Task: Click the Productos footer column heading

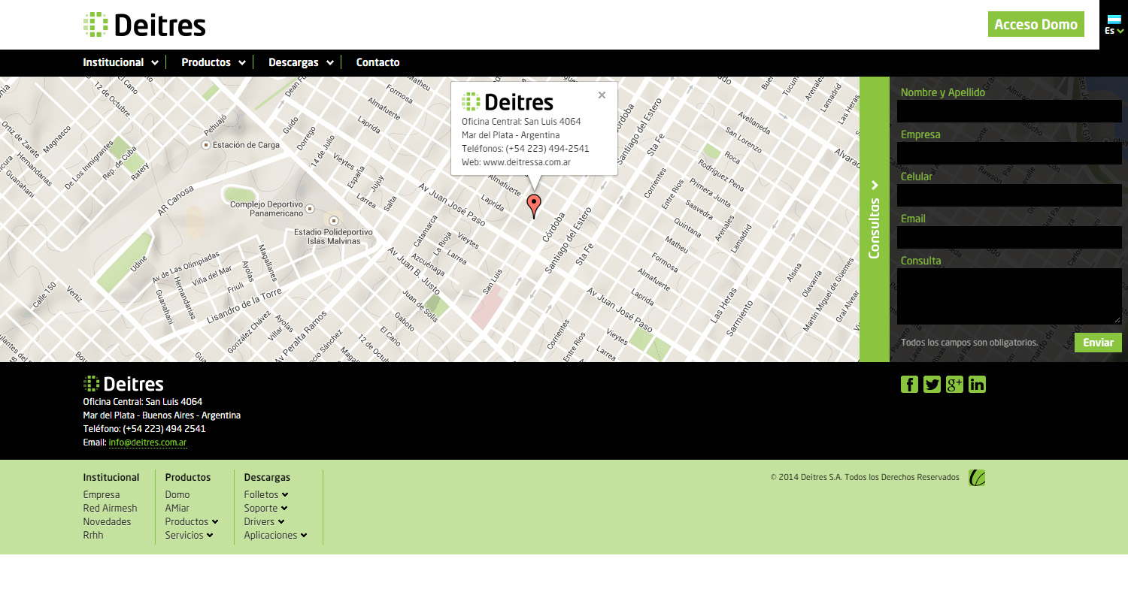Action: click(x=188, y=477)
